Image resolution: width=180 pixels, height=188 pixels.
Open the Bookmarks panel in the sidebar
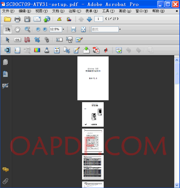5,74
